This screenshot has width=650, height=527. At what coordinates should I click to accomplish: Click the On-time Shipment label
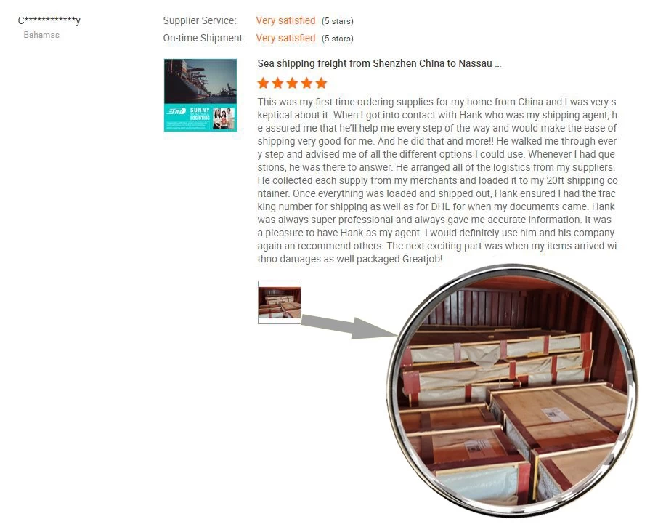tap(203, 39)
